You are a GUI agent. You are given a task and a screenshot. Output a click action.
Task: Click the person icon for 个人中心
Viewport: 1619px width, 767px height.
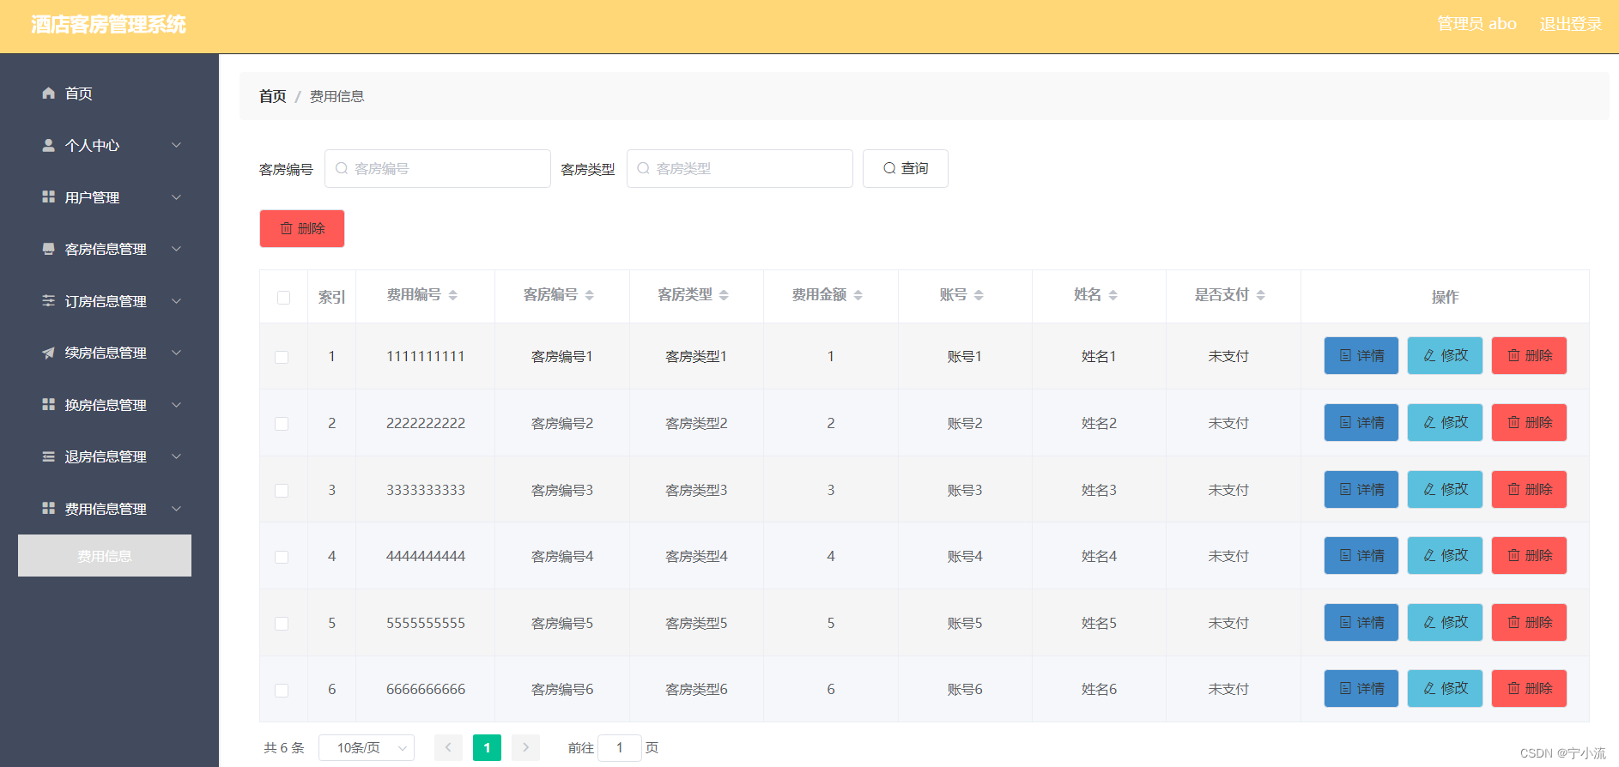pos(49,146)
